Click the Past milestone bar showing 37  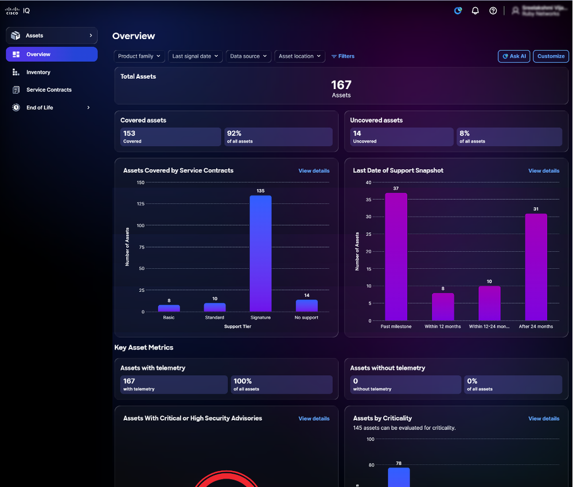click(x=396, y=257)
